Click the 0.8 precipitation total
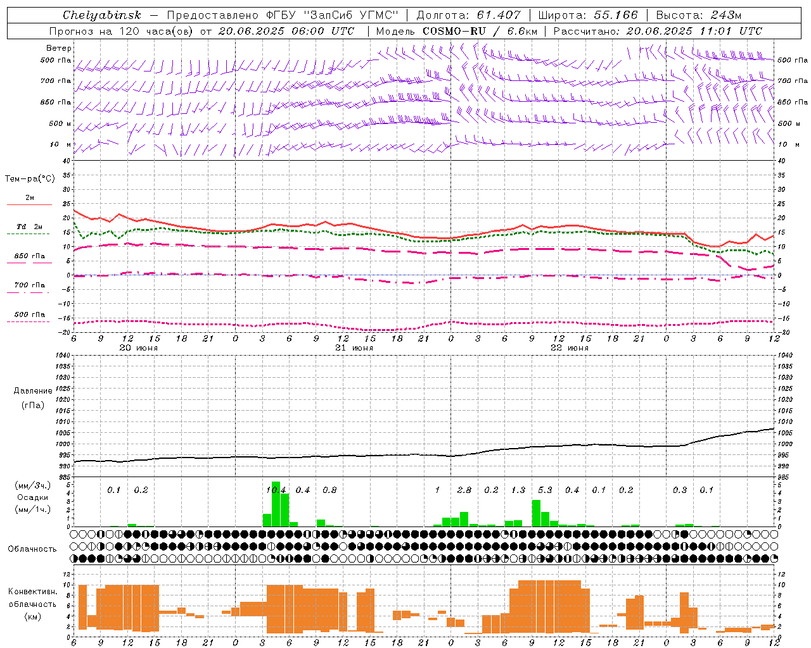The image size is (811, 648). point(329,490)
